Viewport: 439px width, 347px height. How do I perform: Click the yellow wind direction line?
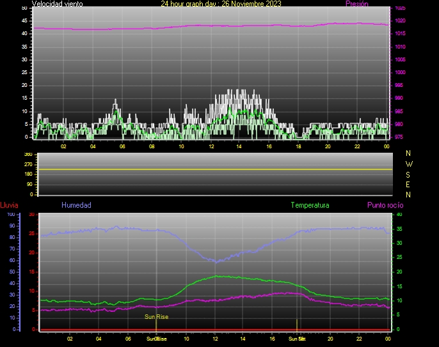coord(215,169)
